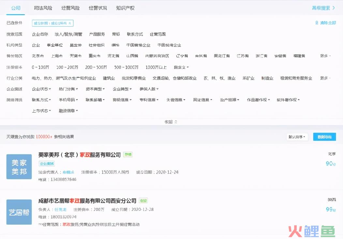Open the responsible person link of 艺居帮
The height and width of the screenshot is (239, 343).
point(60,209)
